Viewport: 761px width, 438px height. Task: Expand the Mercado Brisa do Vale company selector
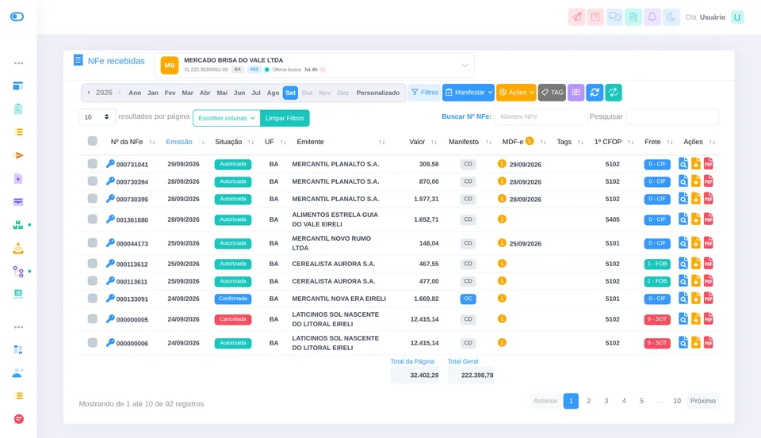[x=315, y=65]
